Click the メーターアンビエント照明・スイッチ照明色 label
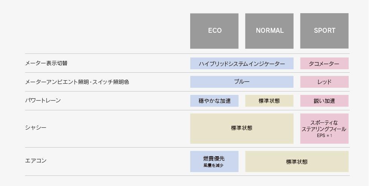This screenshot has height=186, width=369. [77, 82]
